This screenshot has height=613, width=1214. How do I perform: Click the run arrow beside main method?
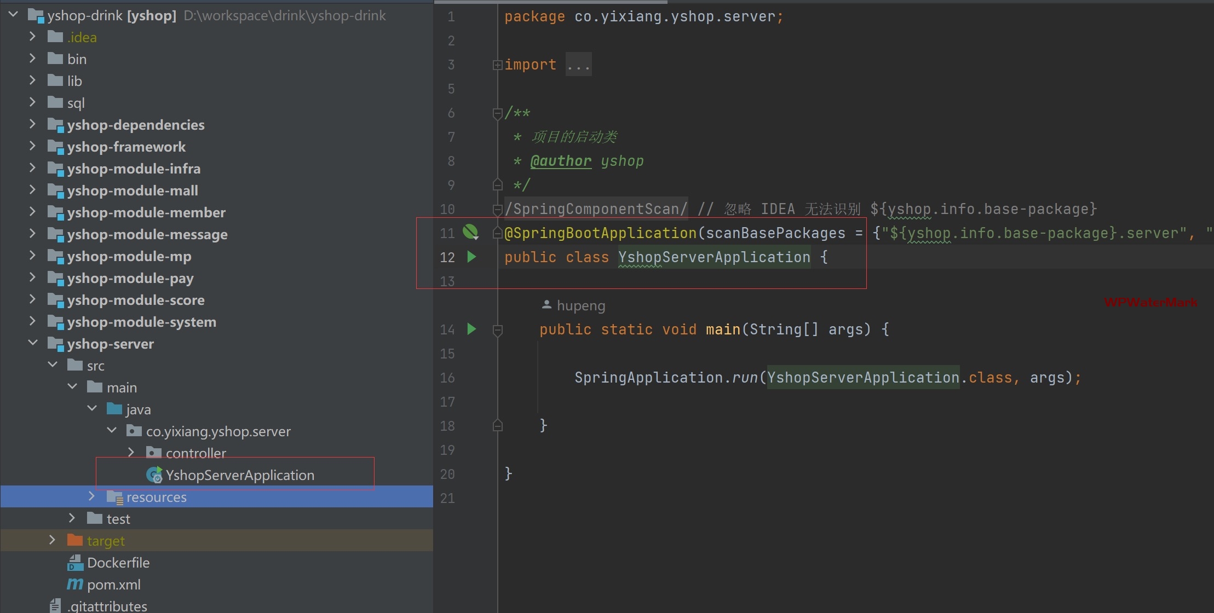pyautogui.click(x=471, y=329)
